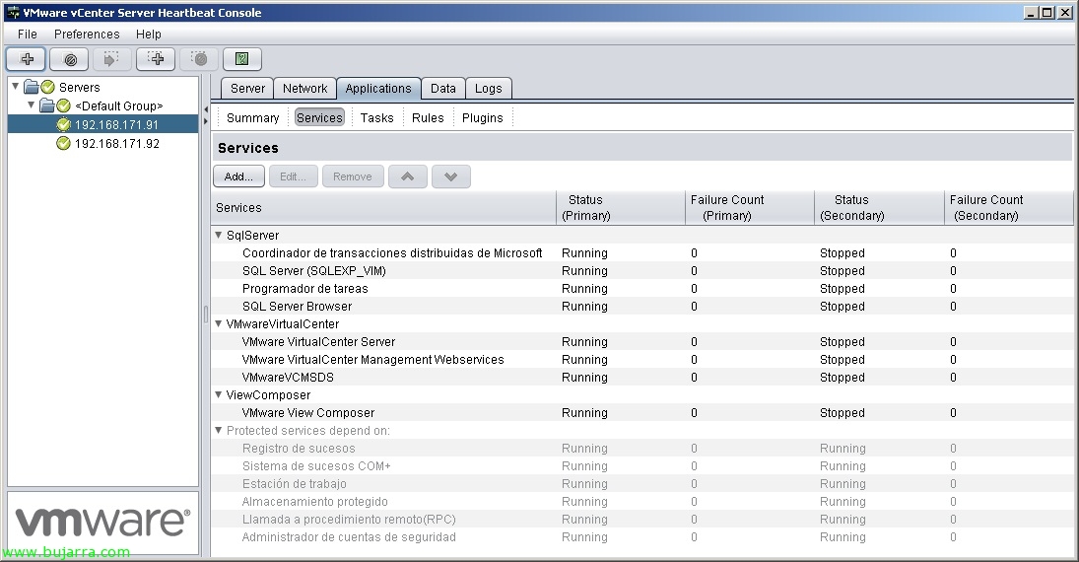Open the Logs tab
The image size is (1079, 562).
pos(488,89)
